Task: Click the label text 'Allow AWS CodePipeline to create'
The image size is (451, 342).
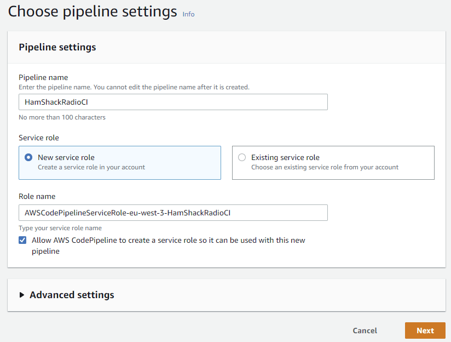Action: pyautogui.click(x=169, y=246)
